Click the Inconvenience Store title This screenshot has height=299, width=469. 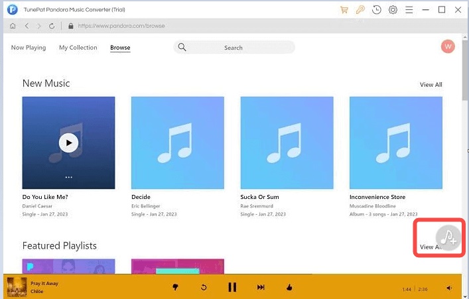click(377, 197)
